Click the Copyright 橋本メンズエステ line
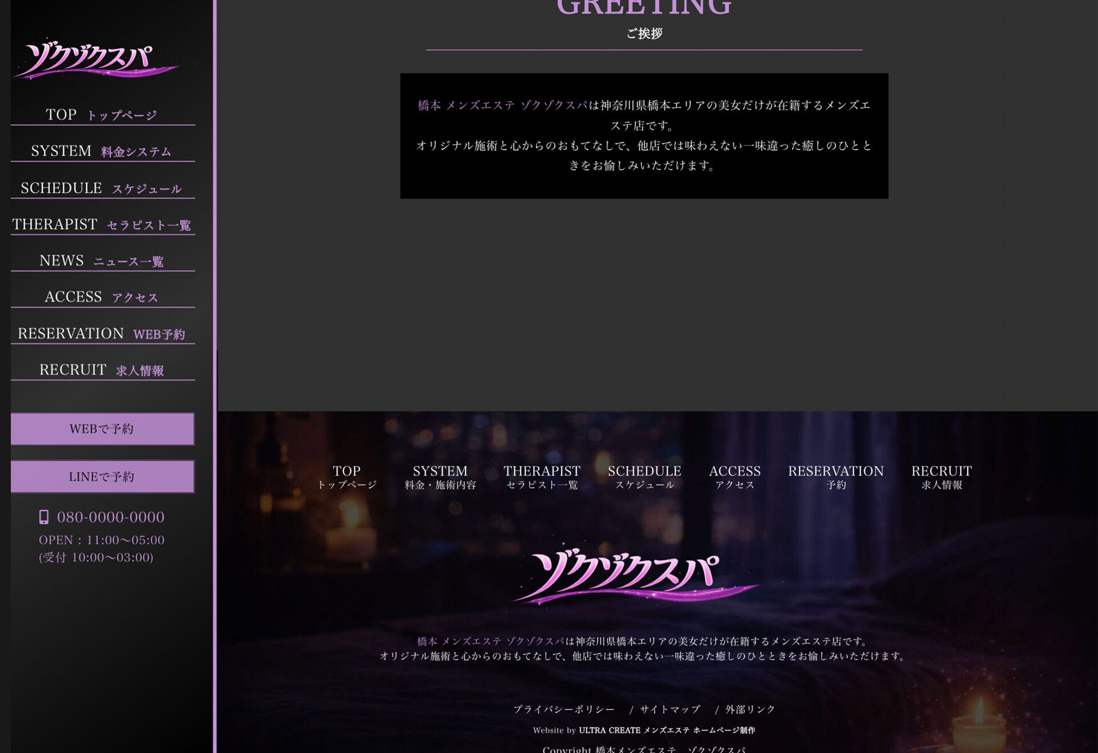 pos(645,749)
